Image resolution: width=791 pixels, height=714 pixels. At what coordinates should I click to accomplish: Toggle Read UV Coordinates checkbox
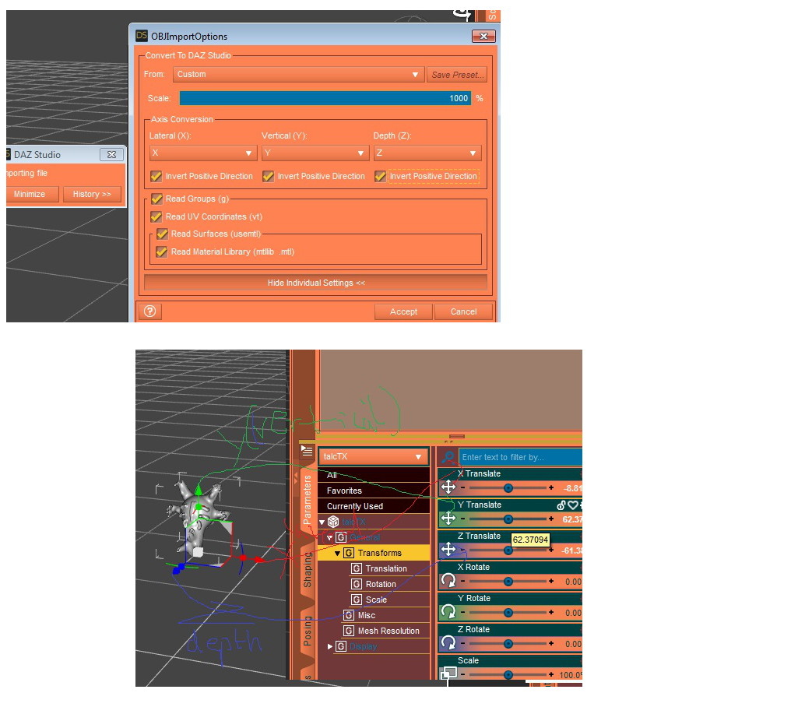pos(156,216)
